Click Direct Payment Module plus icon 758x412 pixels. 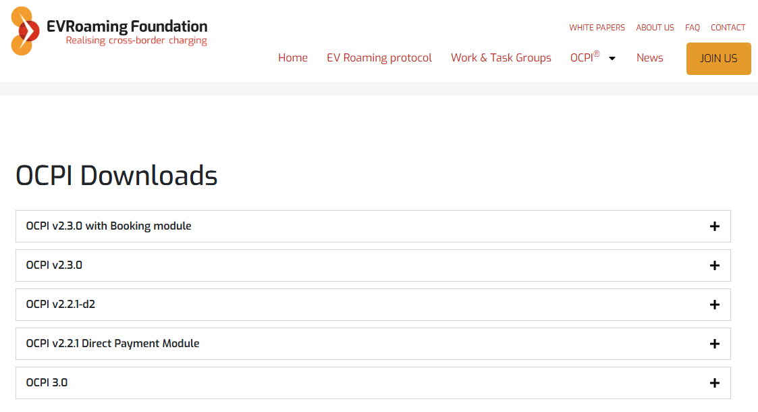[714, 343]
